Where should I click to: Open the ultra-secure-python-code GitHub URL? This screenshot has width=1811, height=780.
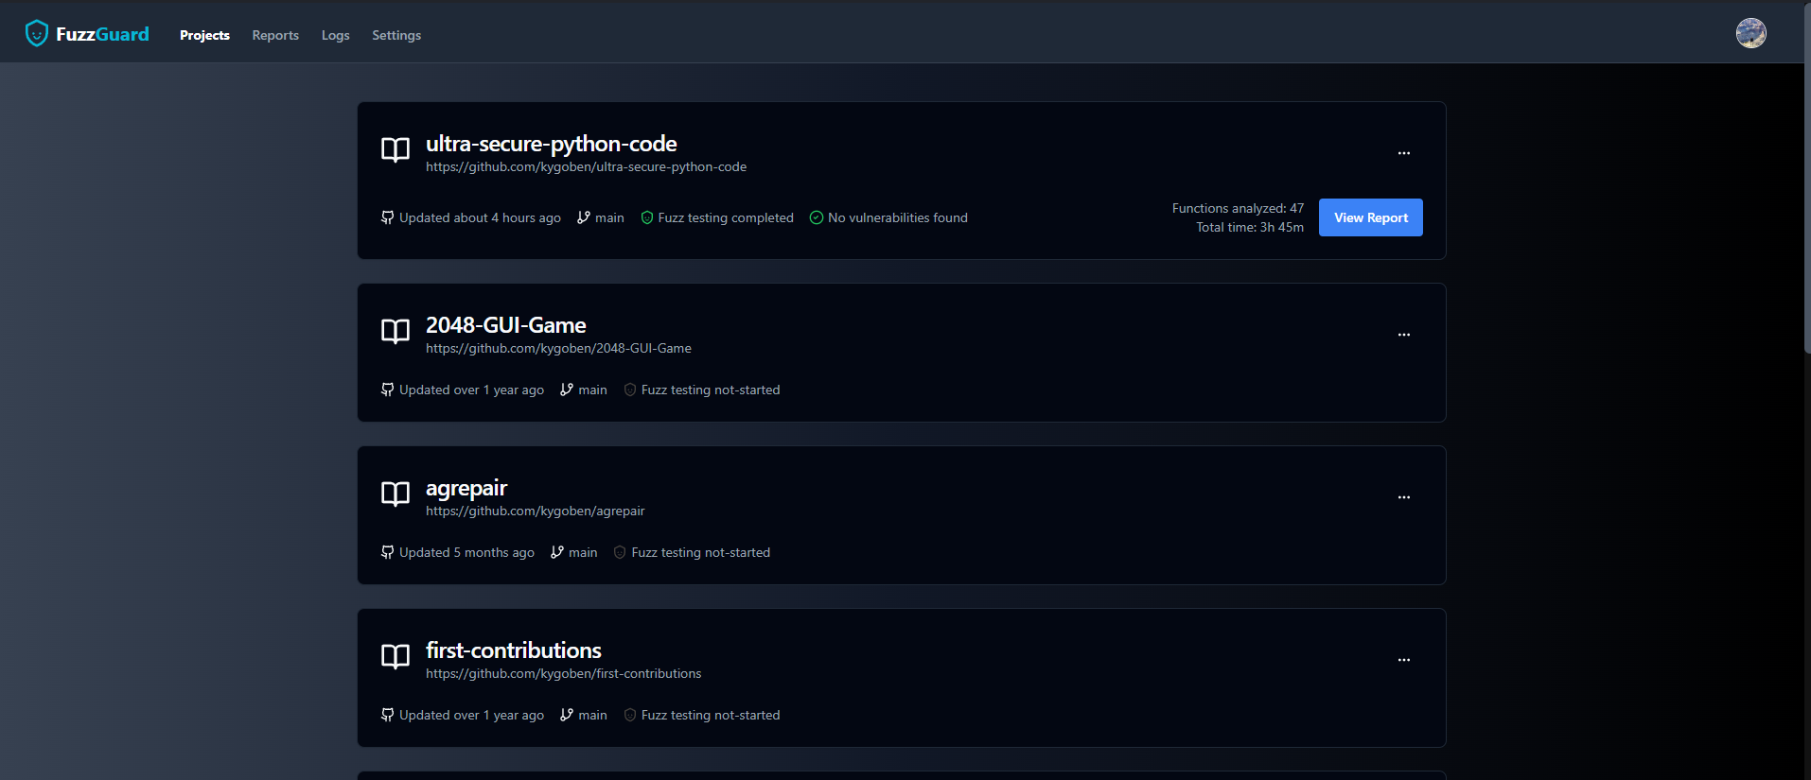click(x=586, y=167)
